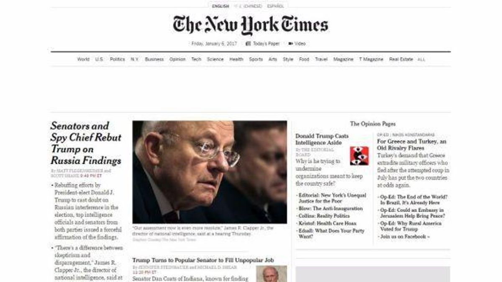Viewport: 502px width, 282px height.
Task: Read Senators and Spy Chief Rebut Trump headline
Action: pos(86,143)
